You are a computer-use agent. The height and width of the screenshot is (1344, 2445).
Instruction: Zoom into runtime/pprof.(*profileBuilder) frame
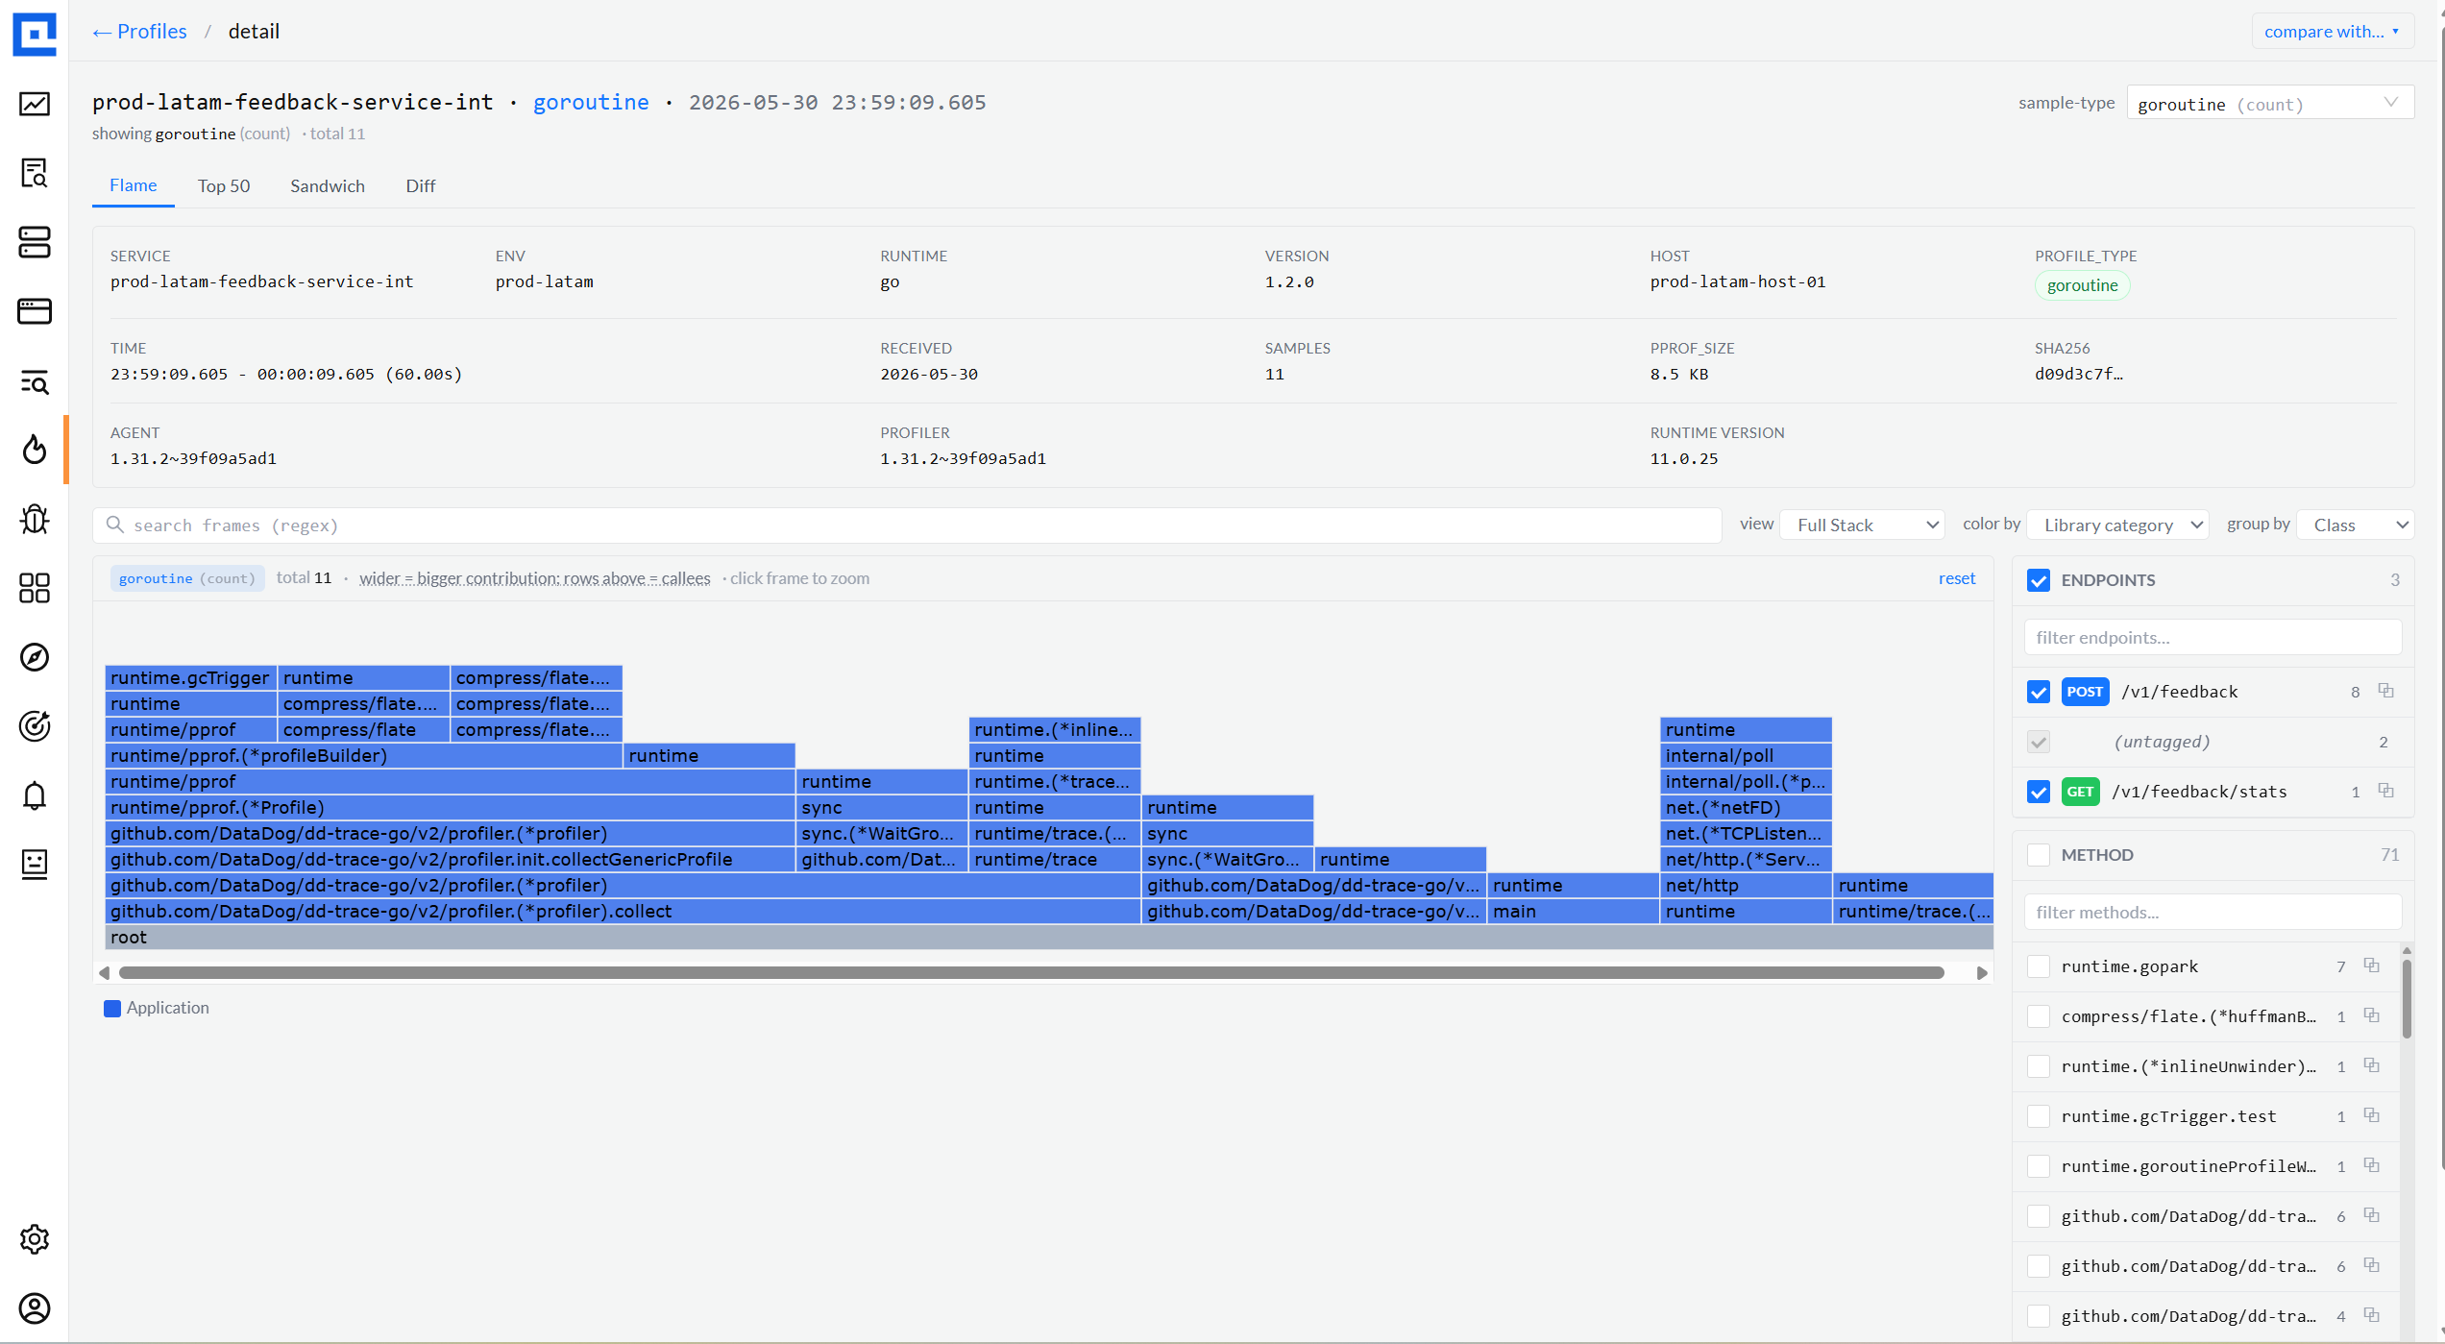click(x=364, y=755)
